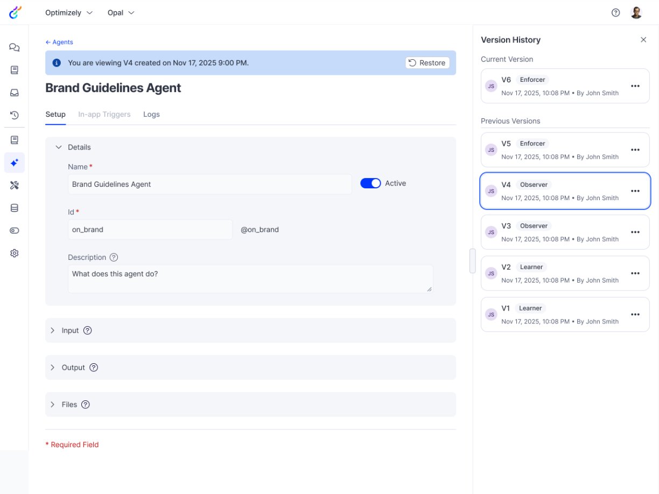Click the Restore button in the banner
659x494 pixels.
click(x=427, y=62)
